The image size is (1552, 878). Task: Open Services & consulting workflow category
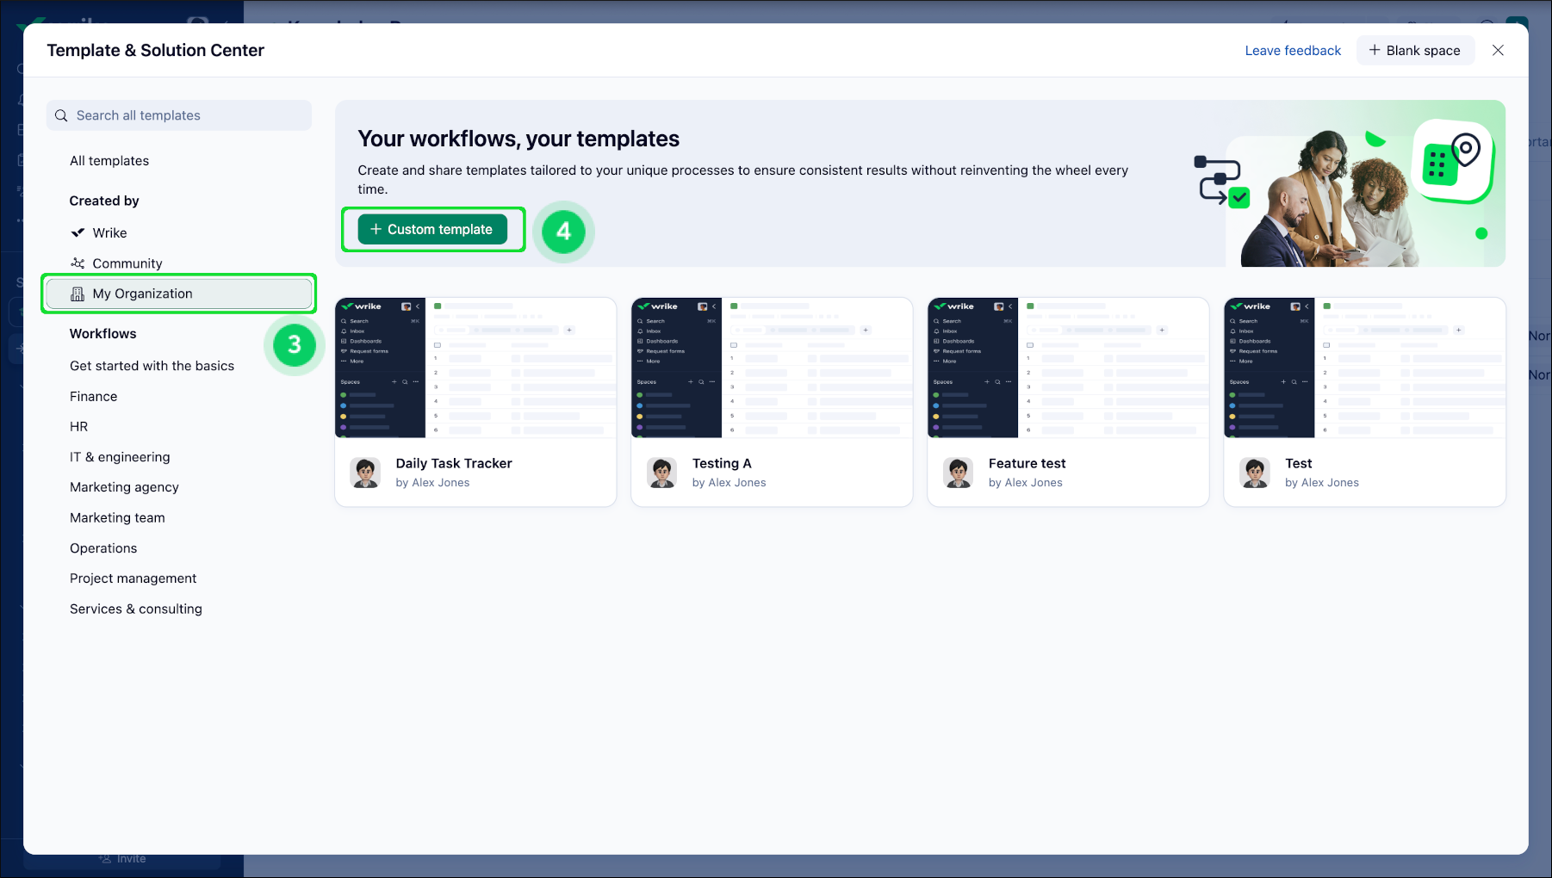136,609
